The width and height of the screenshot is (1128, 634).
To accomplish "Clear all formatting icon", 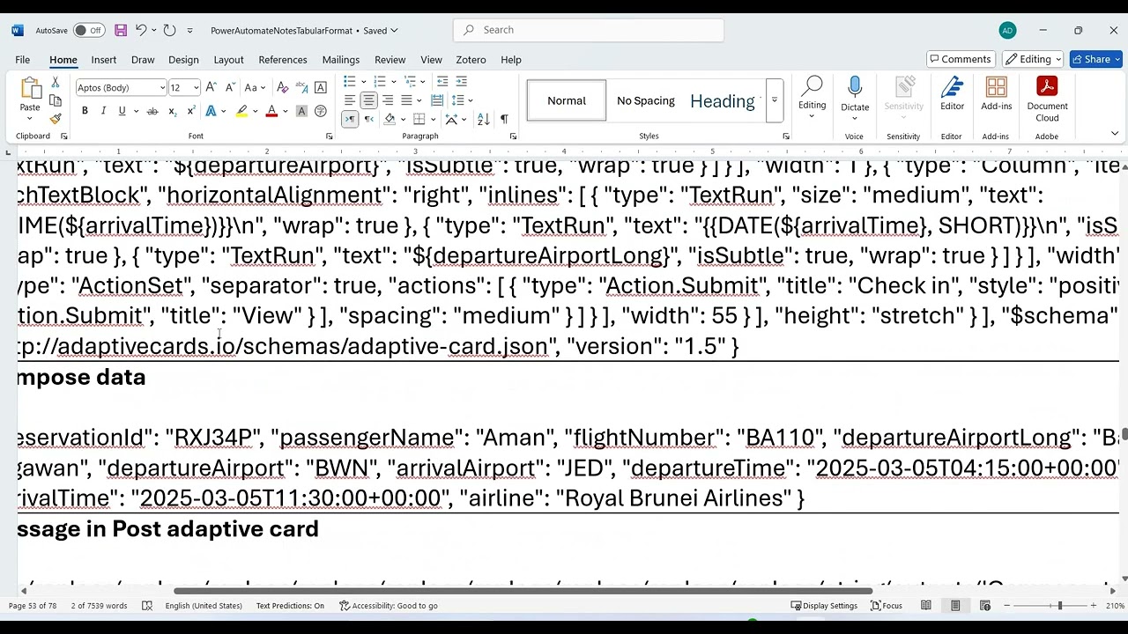I will pos(283,87).
